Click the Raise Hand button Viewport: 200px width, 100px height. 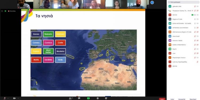coord(193,99)
